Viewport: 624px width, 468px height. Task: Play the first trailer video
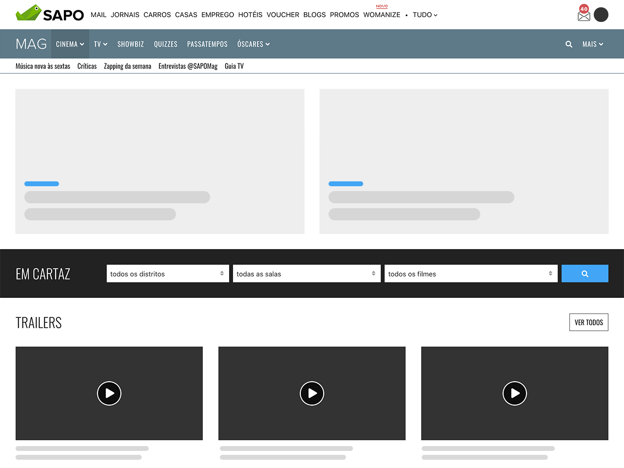click(x=109, y=393)
